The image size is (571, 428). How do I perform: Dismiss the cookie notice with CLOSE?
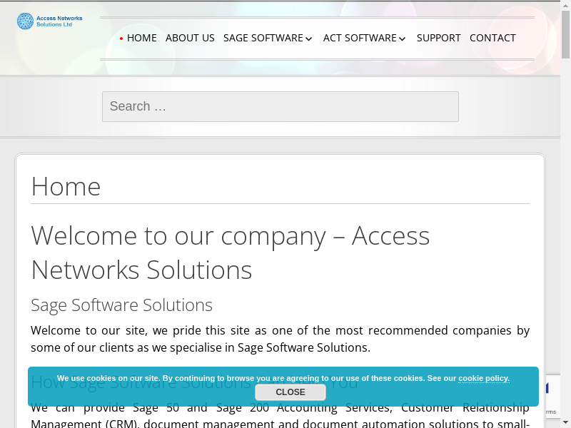point(290,392)
